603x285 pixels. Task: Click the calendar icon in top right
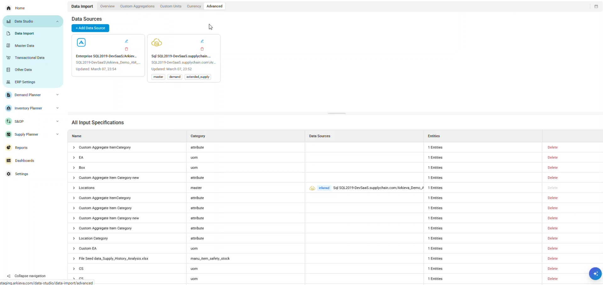596,6
